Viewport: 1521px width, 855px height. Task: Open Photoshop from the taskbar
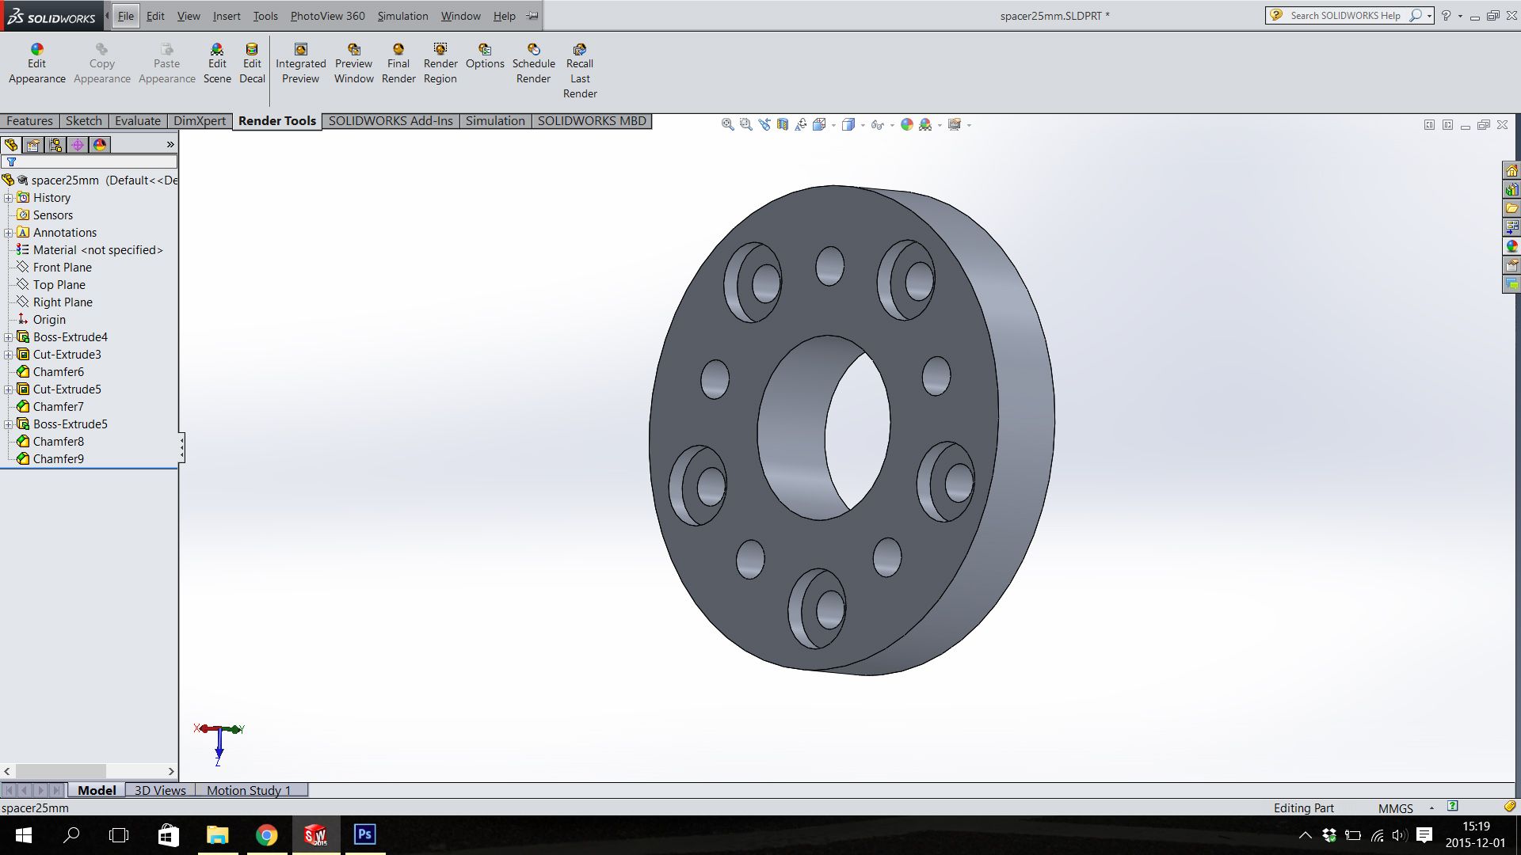(364, 834)
